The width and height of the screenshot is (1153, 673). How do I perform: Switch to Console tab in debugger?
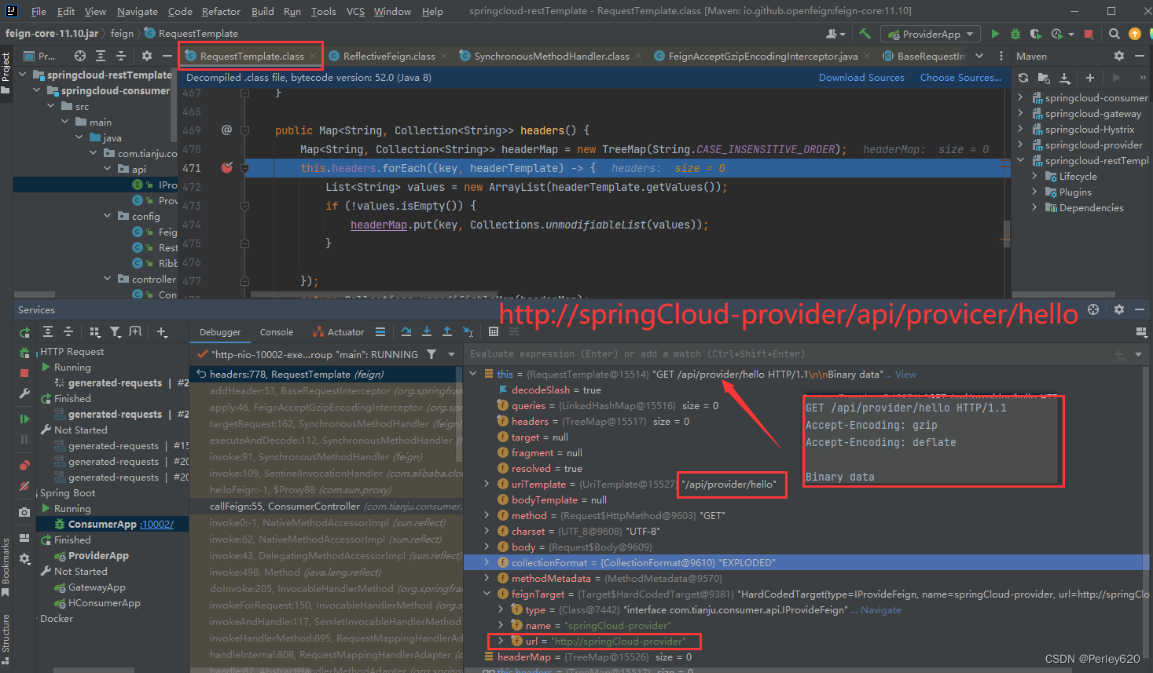point(277,332)
